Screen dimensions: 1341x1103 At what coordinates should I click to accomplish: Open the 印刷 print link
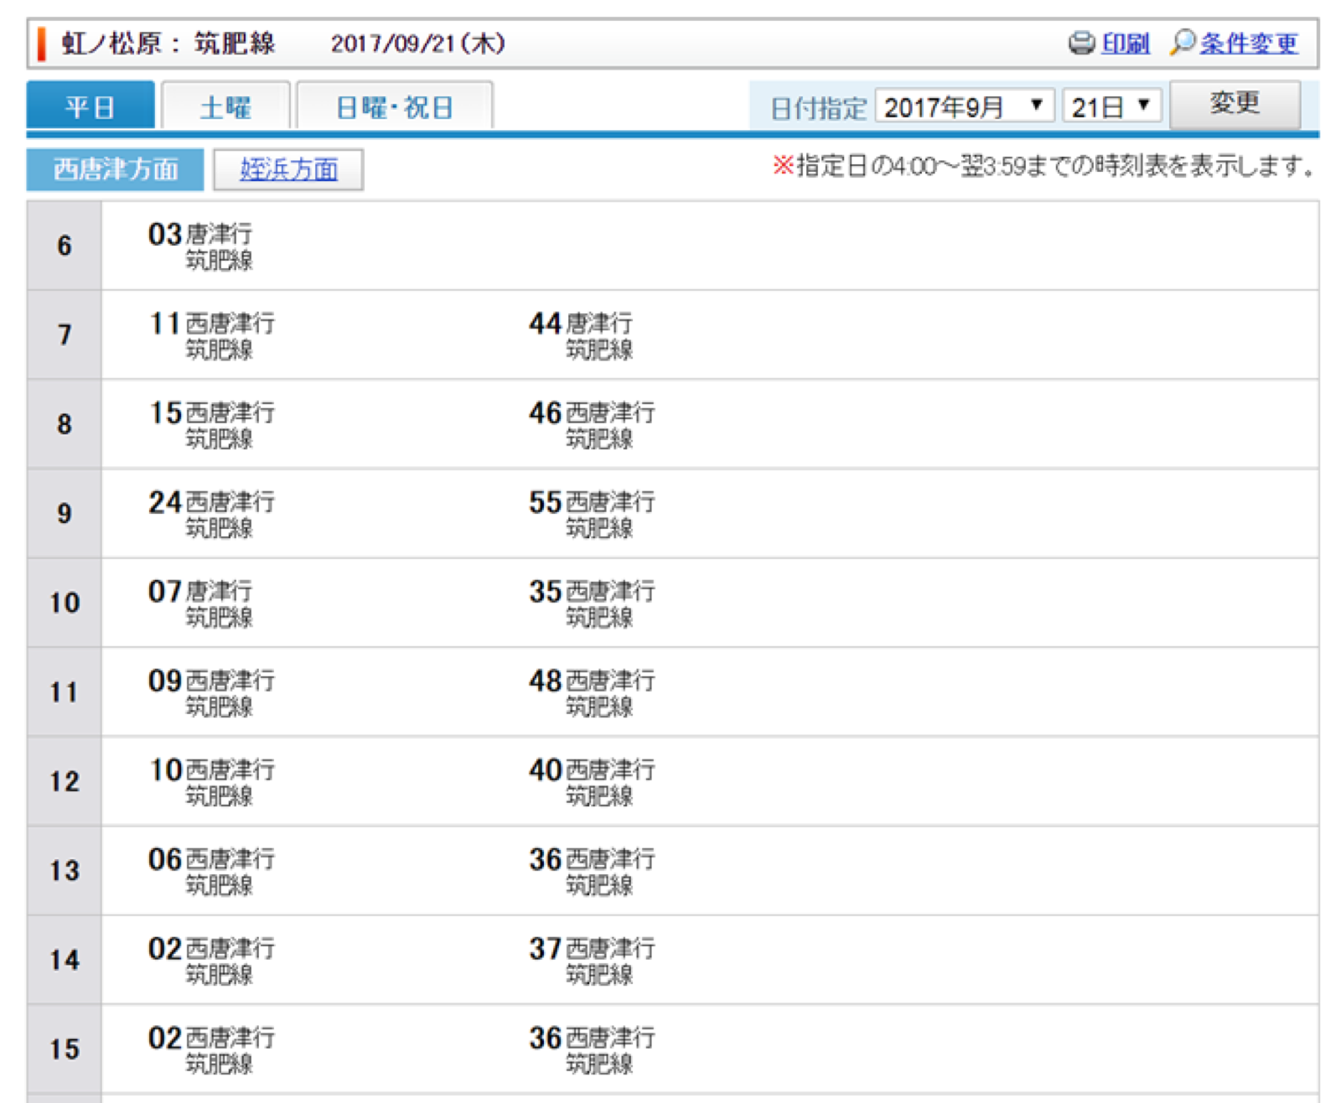[1125, 43]
